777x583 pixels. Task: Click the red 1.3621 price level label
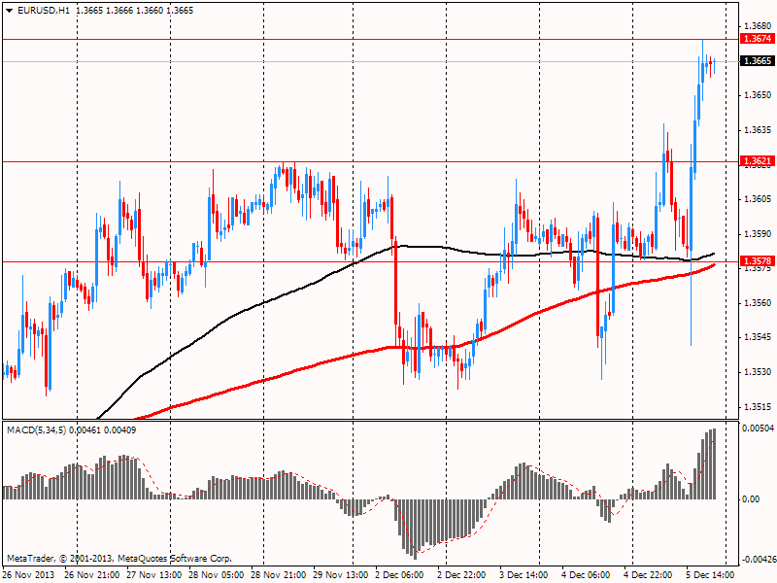[x=758, y=161]
